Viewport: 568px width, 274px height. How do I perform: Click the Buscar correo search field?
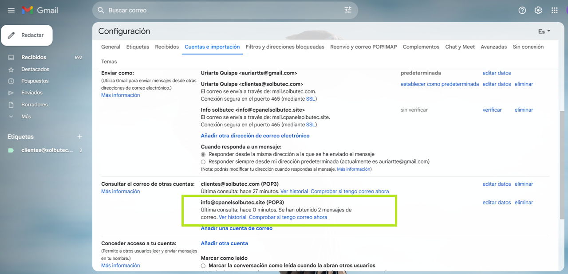click(222, 10)
